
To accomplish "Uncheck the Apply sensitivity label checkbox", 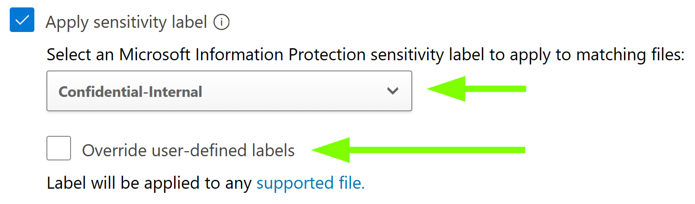I will (x=22, y=20).
